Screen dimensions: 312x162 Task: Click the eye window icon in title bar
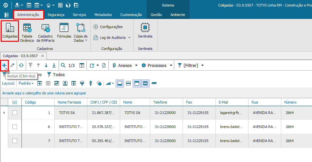29,5
